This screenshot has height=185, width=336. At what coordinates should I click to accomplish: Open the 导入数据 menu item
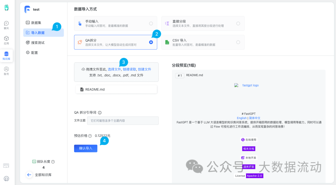(x=44, y=33)
